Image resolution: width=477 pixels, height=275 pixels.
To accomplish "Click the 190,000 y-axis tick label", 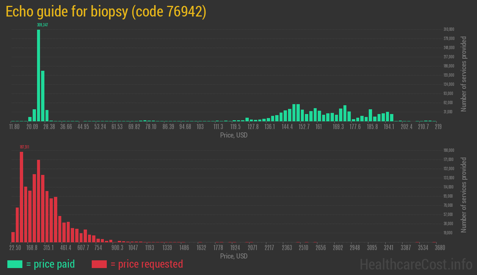I will [449, 150].
